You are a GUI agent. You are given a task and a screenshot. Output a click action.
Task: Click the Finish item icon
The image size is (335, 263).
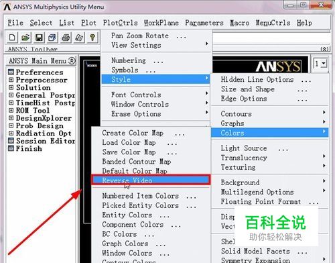pyautogui.click(x=11, y=148)
